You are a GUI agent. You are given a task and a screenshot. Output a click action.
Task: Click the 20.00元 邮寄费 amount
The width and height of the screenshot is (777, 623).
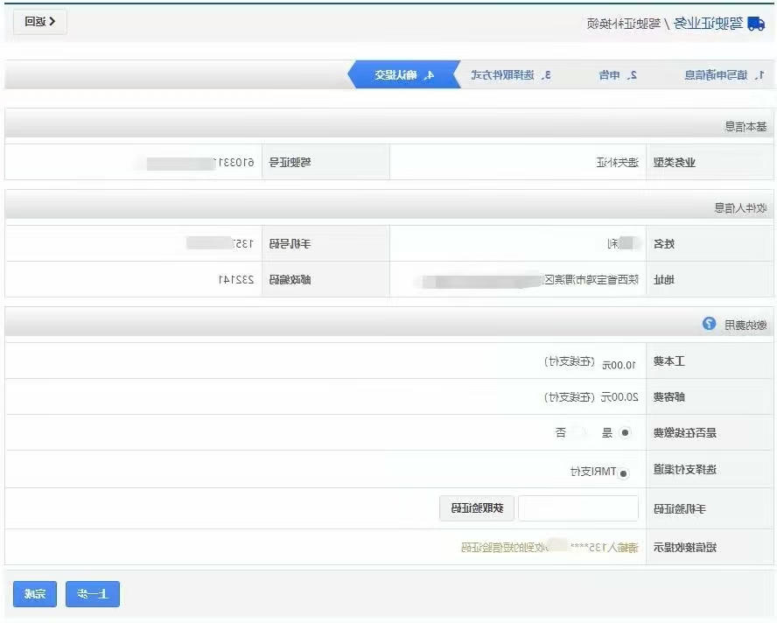point(619,397)
